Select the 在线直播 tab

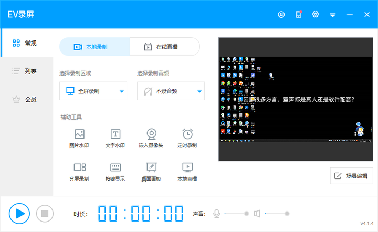tap(165, 47)
